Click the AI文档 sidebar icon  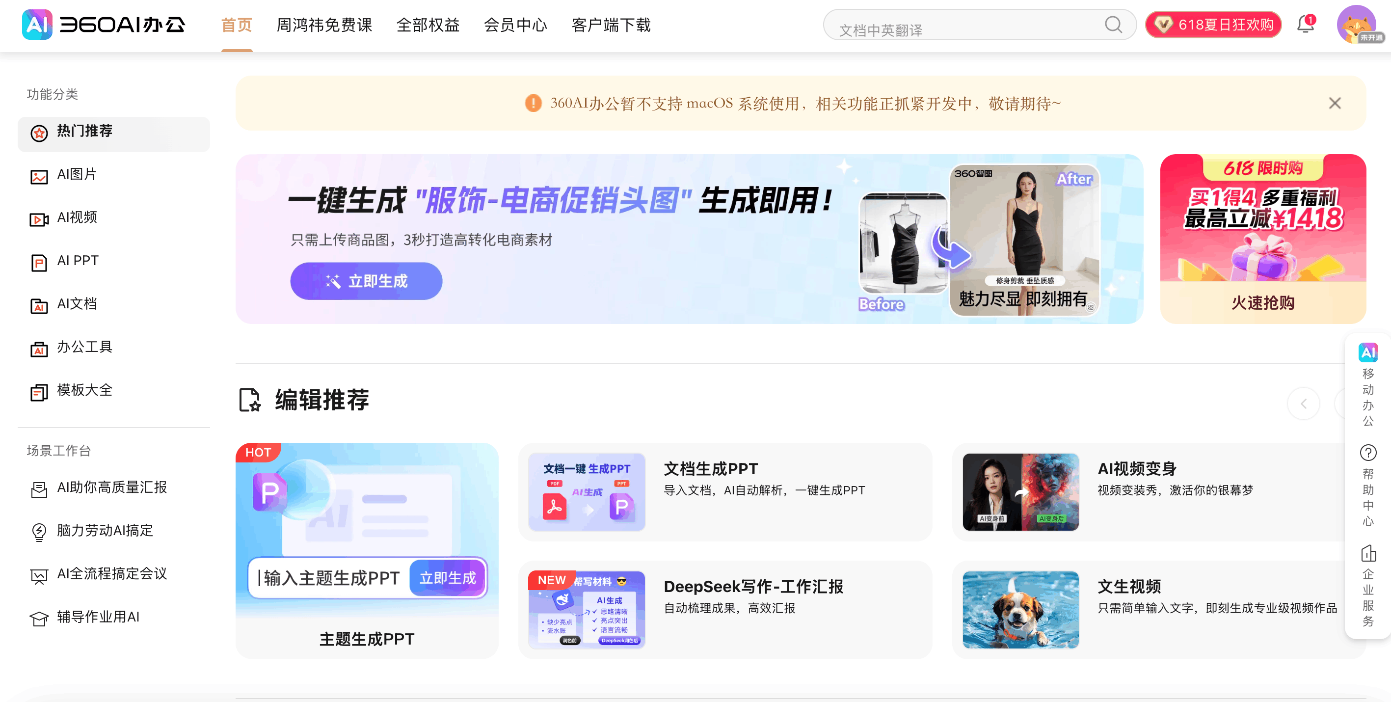(39, 306)
